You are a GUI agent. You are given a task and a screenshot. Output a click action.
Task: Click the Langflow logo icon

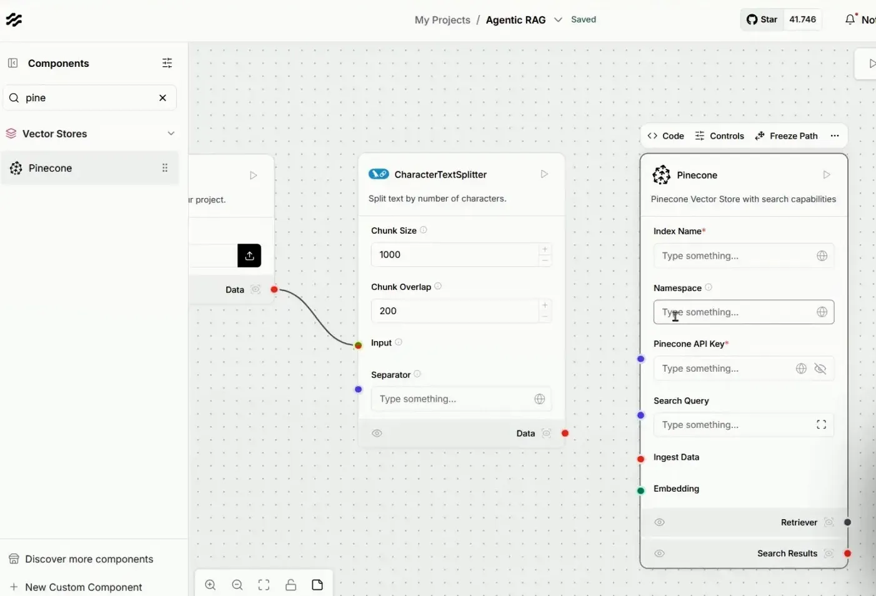tap(14, 20)
